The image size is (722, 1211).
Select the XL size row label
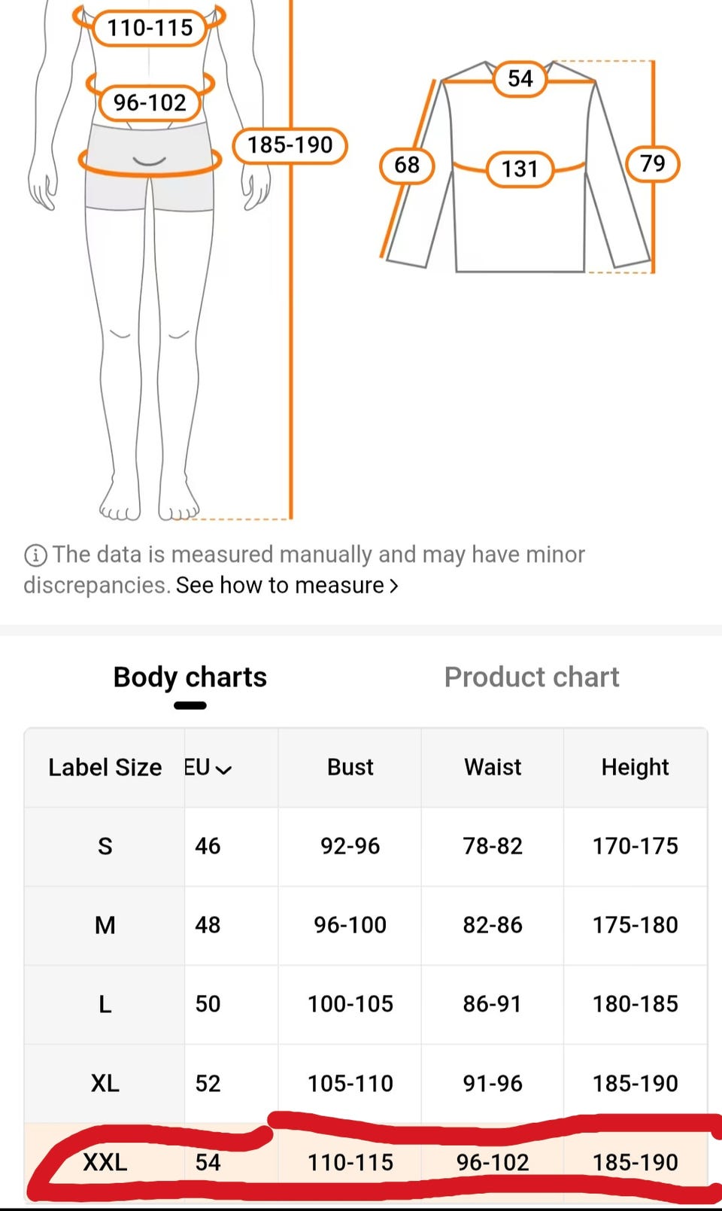105,1083
